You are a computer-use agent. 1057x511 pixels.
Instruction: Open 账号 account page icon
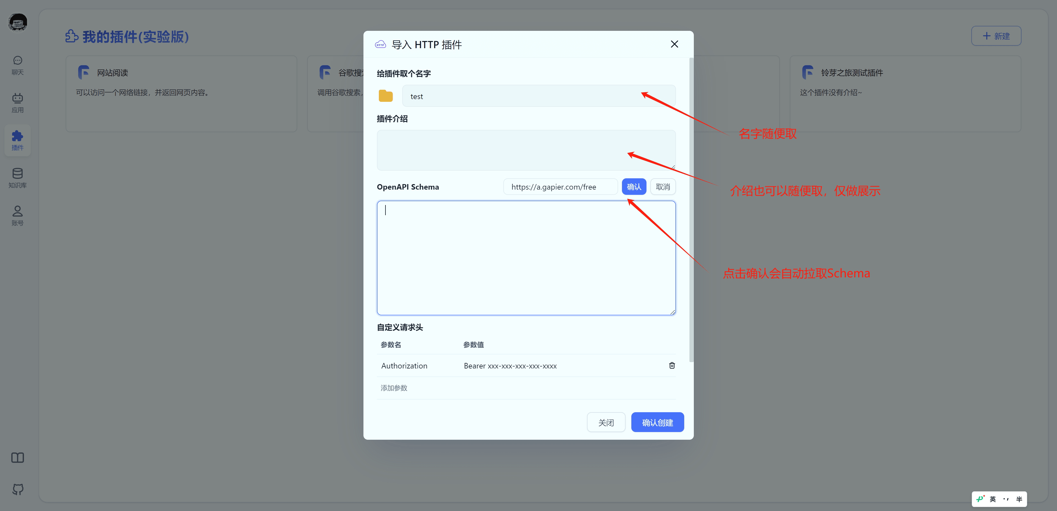point(17,216)
